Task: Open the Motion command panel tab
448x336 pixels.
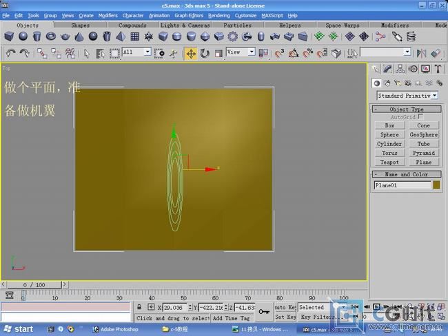Action: (x=413, y=69)
